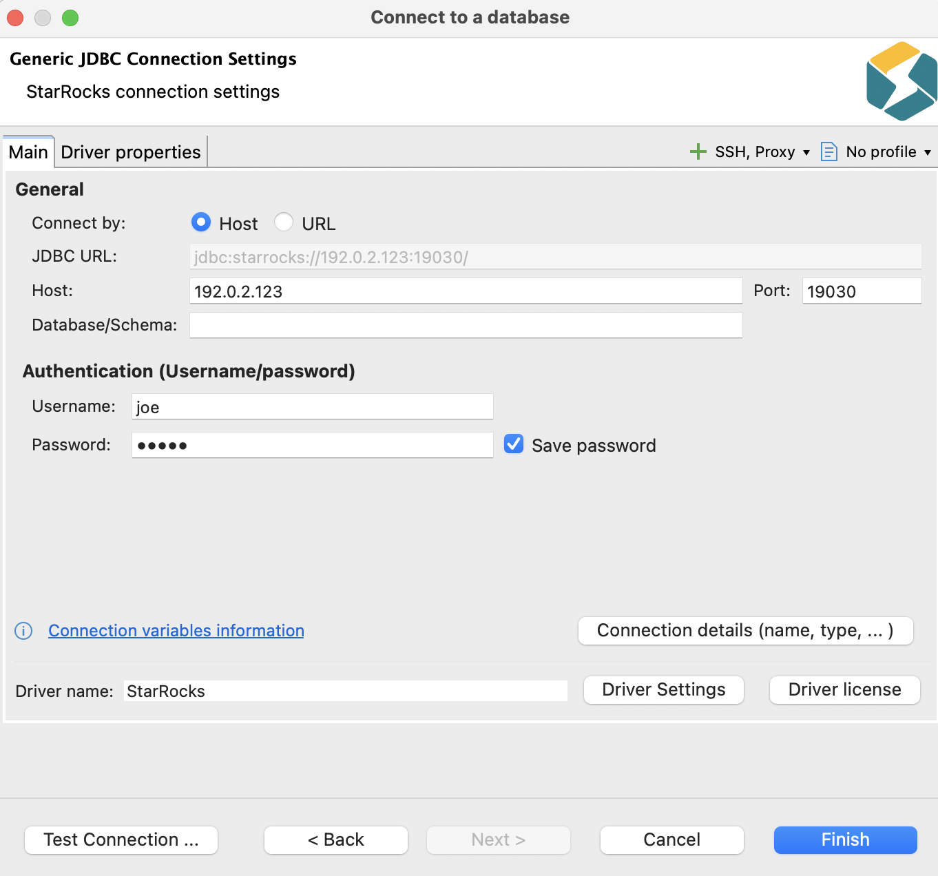Select the Host radio button
The width and height of the screenshot is (938, 876).
pyautogui.click(x=201, y=222)
